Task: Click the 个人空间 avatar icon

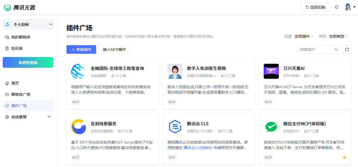Action: click(7, 24)
